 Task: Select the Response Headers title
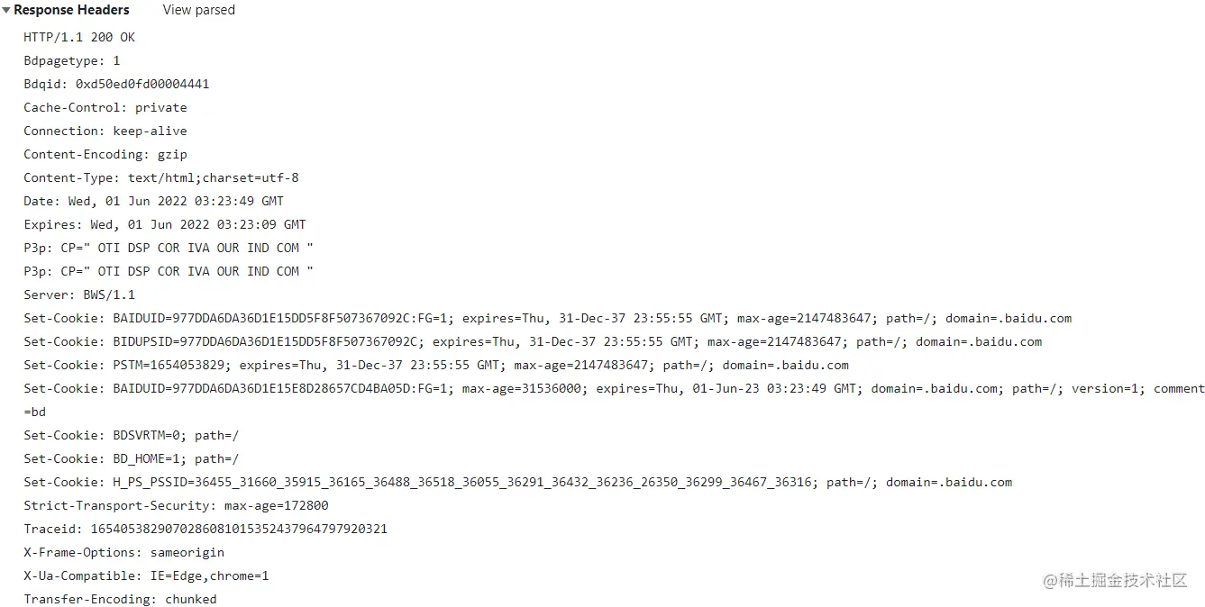click(x=71, y=10)
